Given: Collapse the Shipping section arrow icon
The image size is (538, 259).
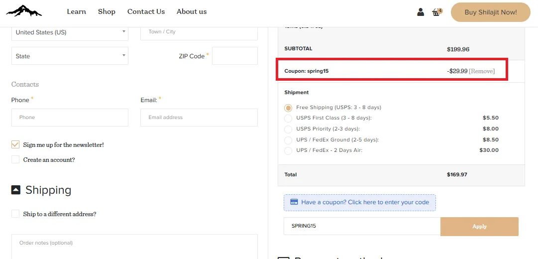Looking at the screenshot, I should (16, 190).
